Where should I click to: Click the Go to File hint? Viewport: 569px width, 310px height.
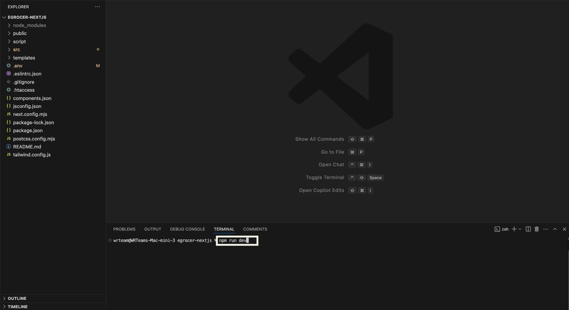click(x=332, y=152)
